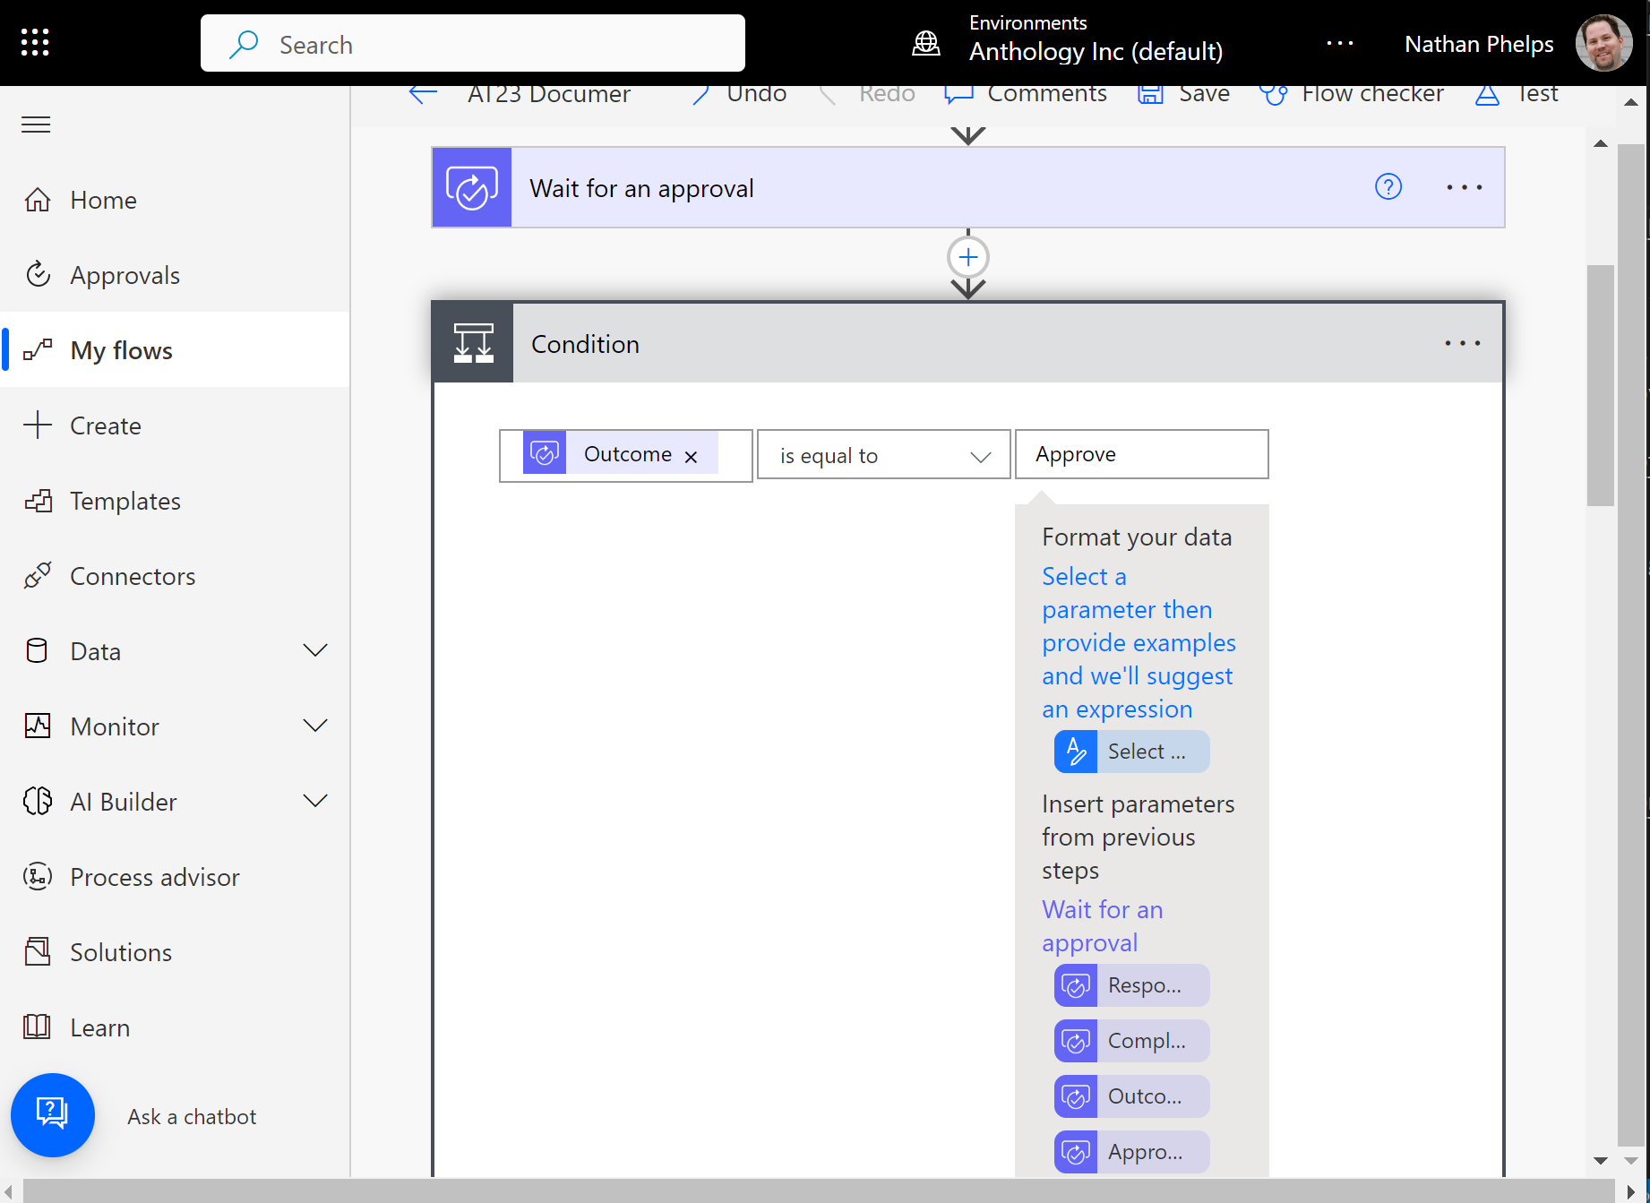
Task: Open Solutions in sidebar
Action: click(x=175, y=952)
